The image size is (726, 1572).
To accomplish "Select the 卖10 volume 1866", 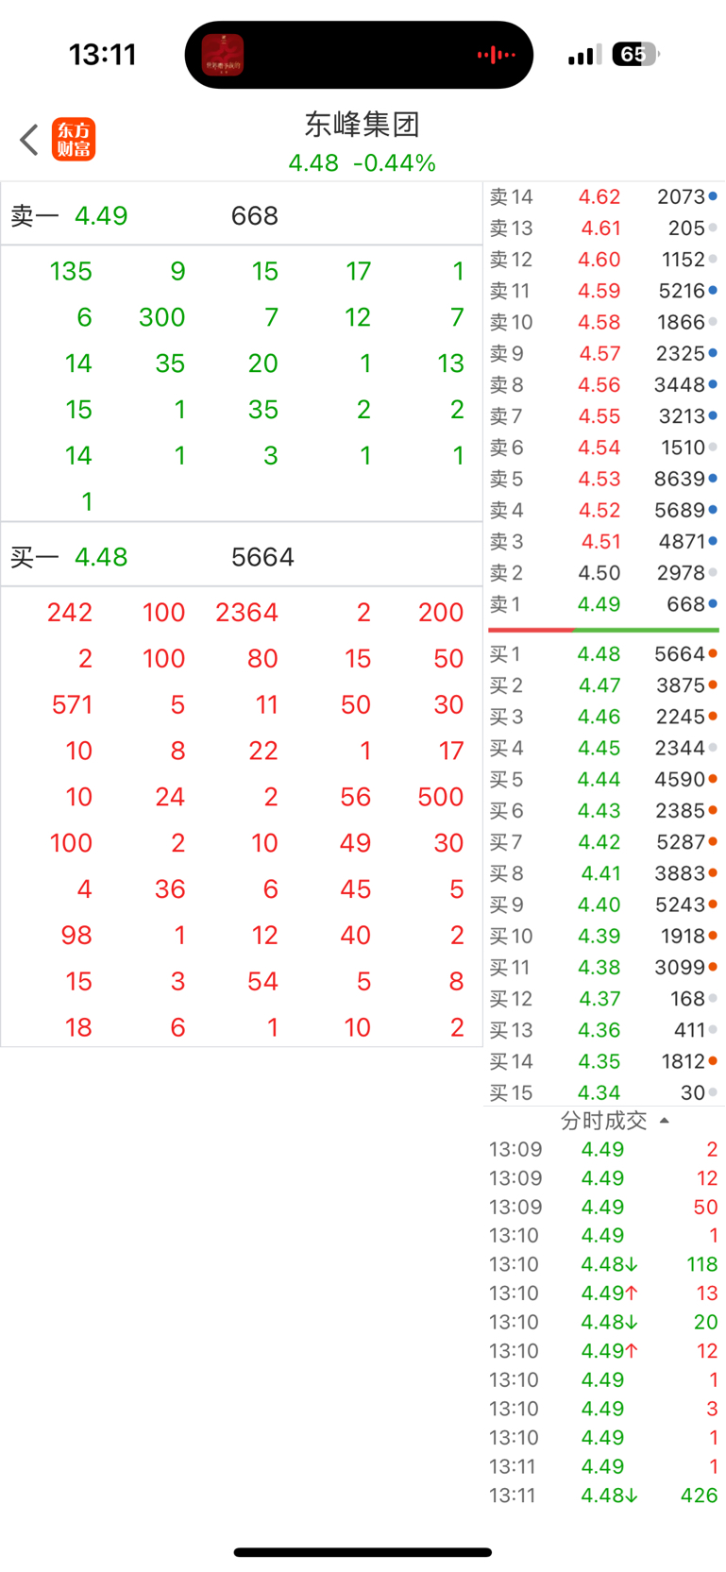I will click(681, 322).
